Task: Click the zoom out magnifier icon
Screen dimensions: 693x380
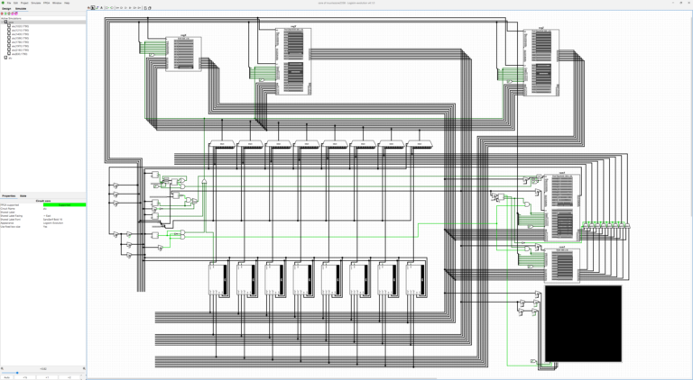Action: coord(2,368)
